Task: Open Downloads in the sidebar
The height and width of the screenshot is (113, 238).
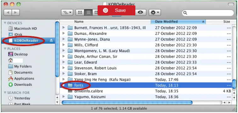Action: coord(23,84)
